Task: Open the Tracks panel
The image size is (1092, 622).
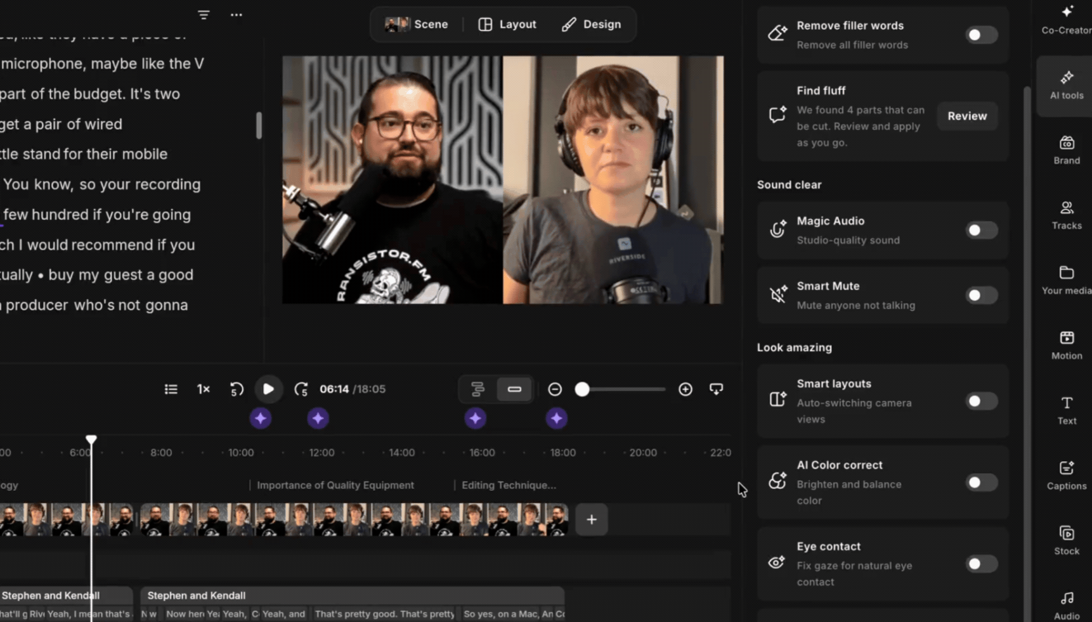Action: tap(1067, 215)
